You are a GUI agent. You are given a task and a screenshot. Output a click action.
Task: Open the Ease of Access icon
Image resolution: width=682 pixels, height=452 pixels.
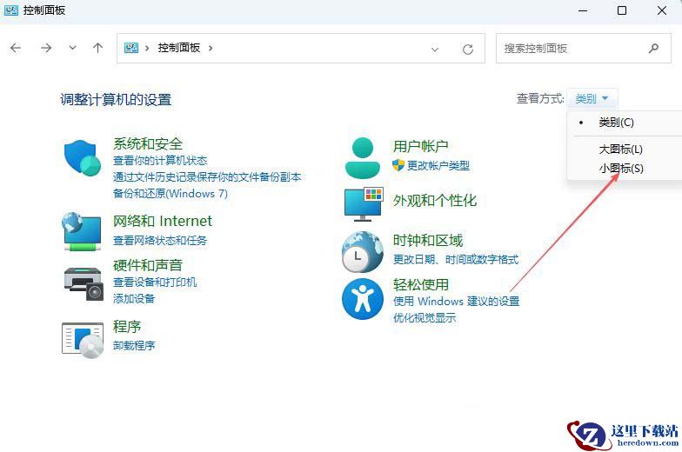[363, 299]
